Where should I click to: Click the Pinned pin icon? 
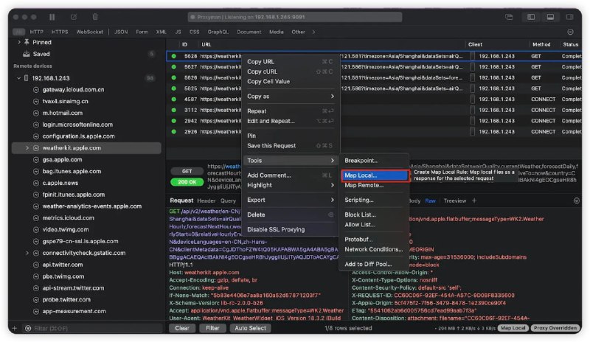(x=27, y=42)
